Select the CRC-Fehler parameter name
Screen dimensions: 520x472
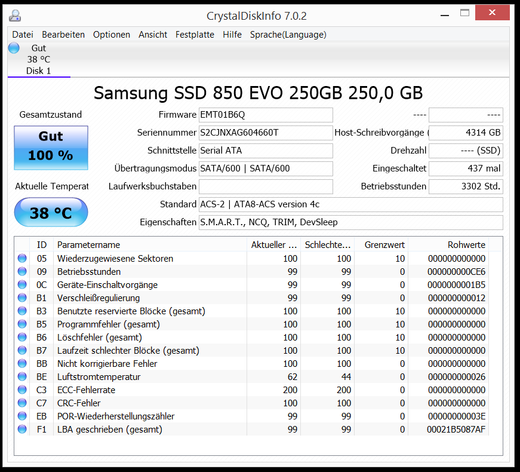(x=79, y=403)
